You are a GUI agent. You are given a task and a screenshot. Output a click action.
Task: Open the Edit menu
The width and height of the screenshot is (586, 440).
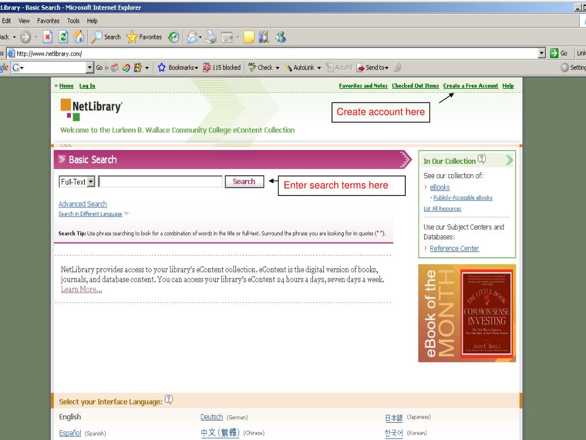click(x=6, y=21)
